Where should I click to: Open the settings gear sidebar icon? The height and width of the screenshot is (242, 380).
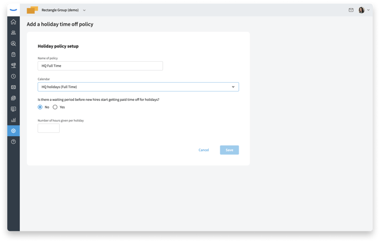coord(13,131)
